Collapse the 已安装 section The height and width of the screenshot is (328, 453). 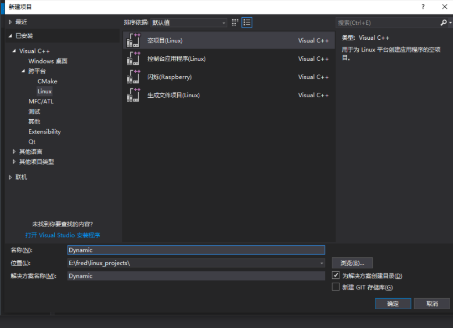(11, 36)
